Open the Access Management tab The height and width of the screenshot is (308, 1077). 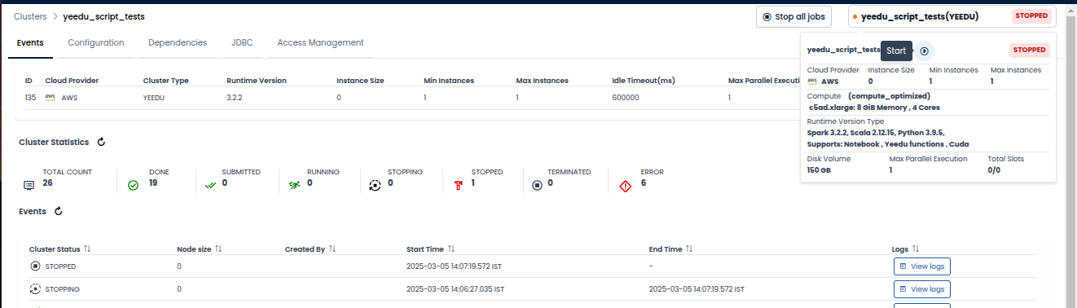pyautogui.click(x=321, y=42)
